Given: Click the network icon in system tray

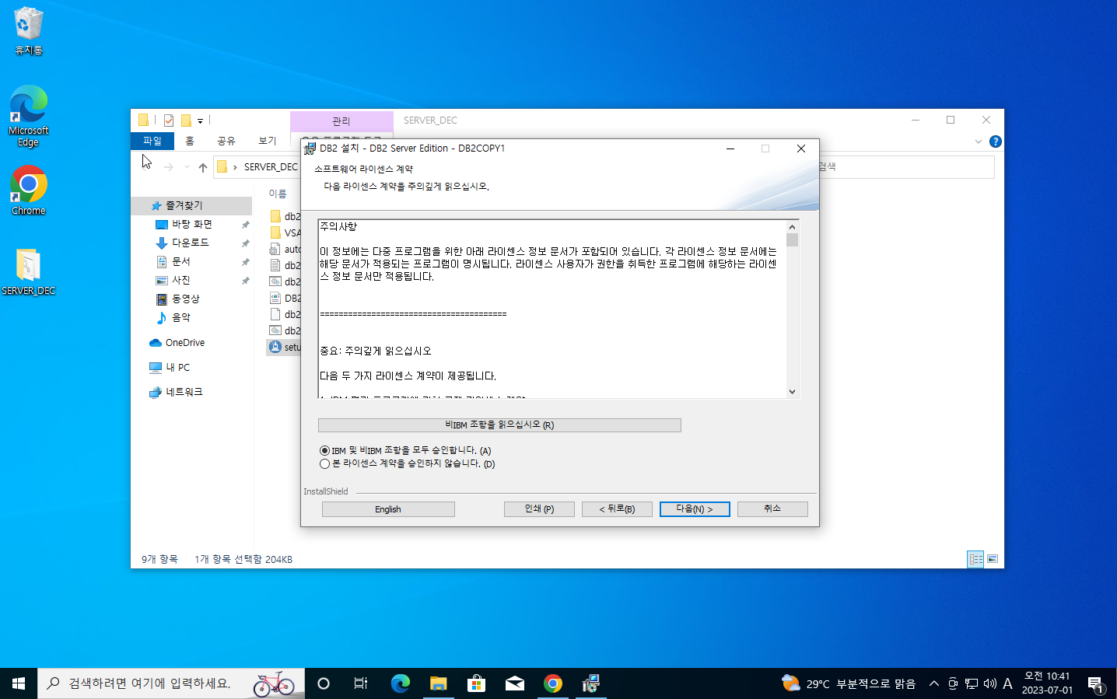Looking at the screenshot, I should click(x=972, y=683).
